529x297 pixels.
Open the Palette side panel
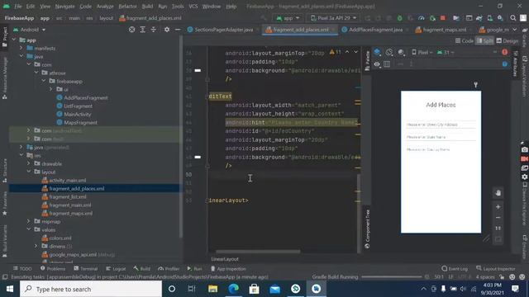tap(367, 60)
